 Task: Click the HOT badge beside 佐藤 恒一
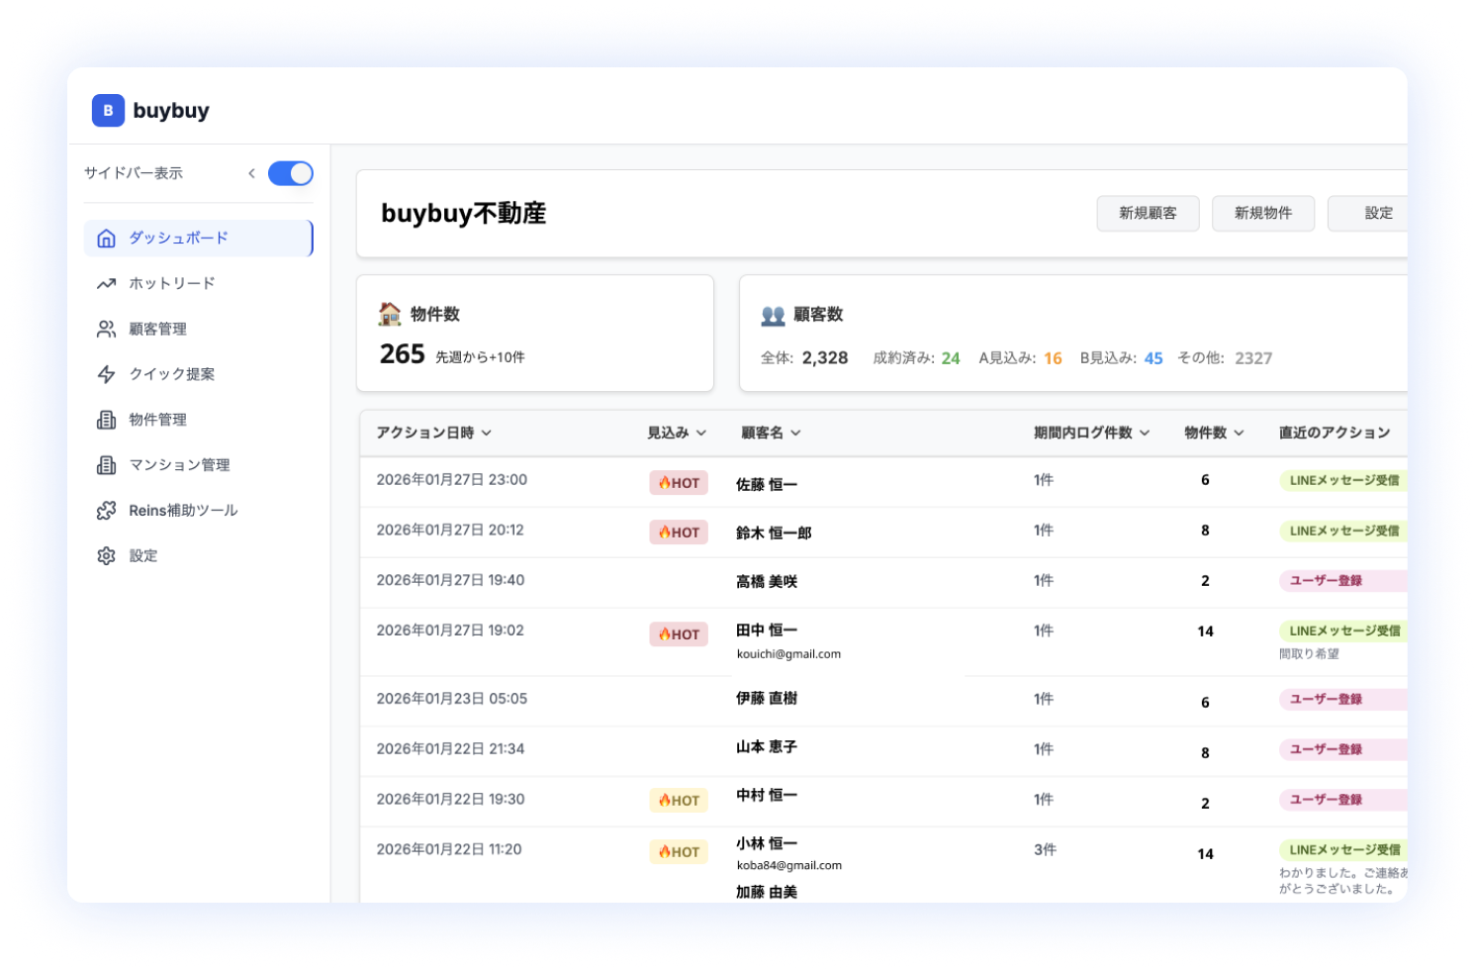pyautogui.click(x=679, y=482)
